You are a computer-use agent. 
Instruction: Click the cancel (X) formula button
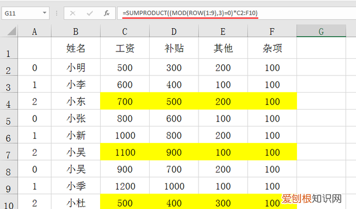(x=73, y=13)
